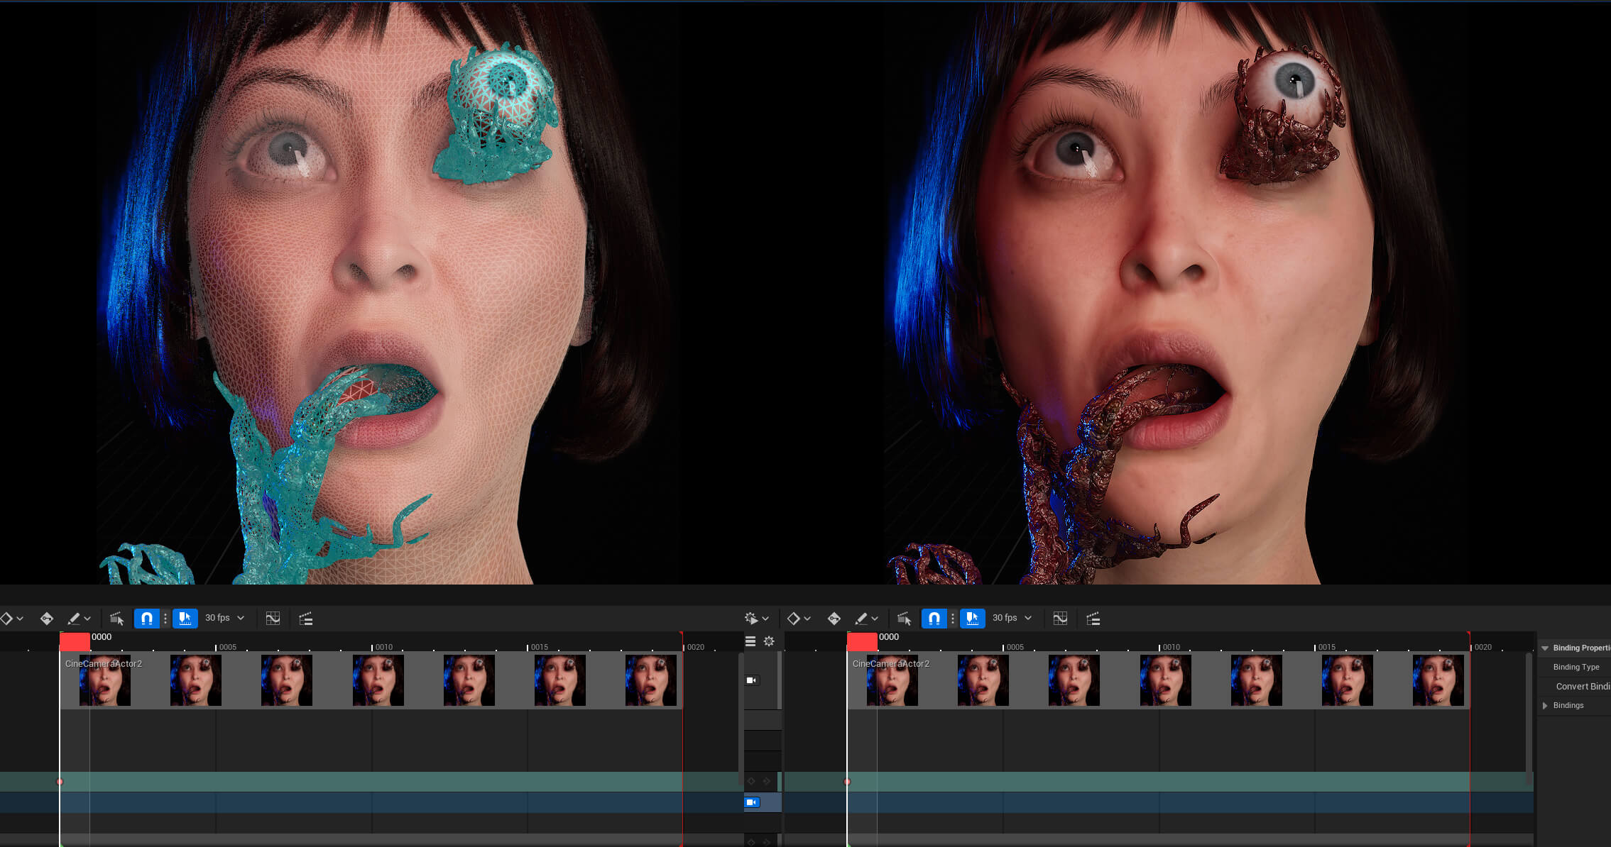The height and width of the screenshot is (847, 1611).
Task: Click the Binding Type label
Action: [1576, 667]
